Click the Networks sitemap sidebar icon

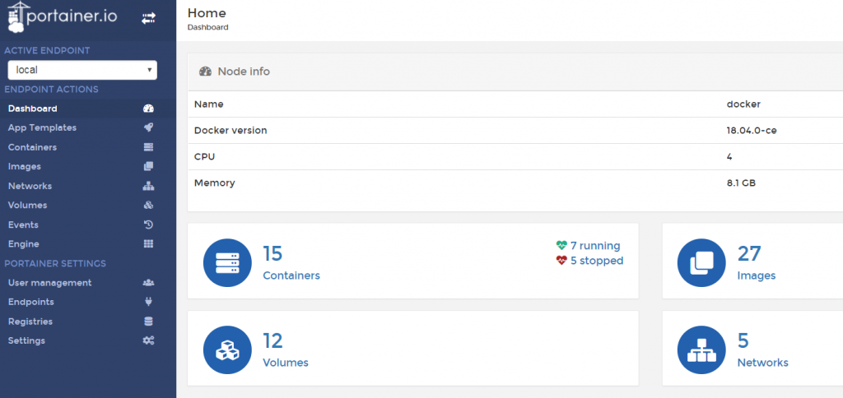click(148, 186)
